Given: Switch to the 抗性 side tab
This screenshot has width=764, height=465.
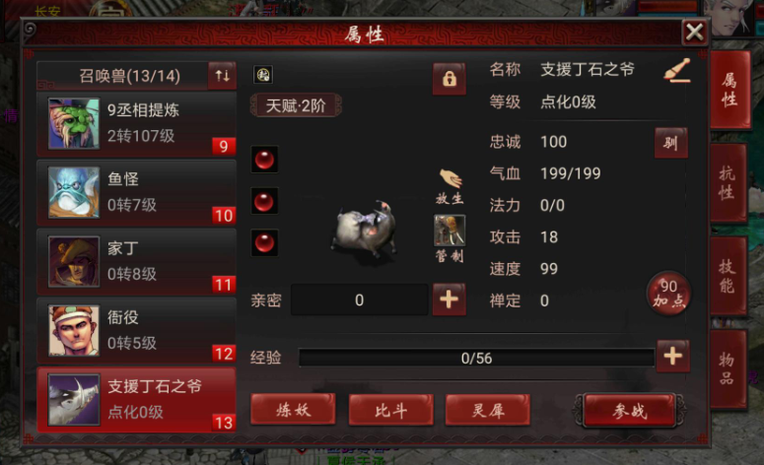Looking at the screenshot, I should [x=728, y=182].
